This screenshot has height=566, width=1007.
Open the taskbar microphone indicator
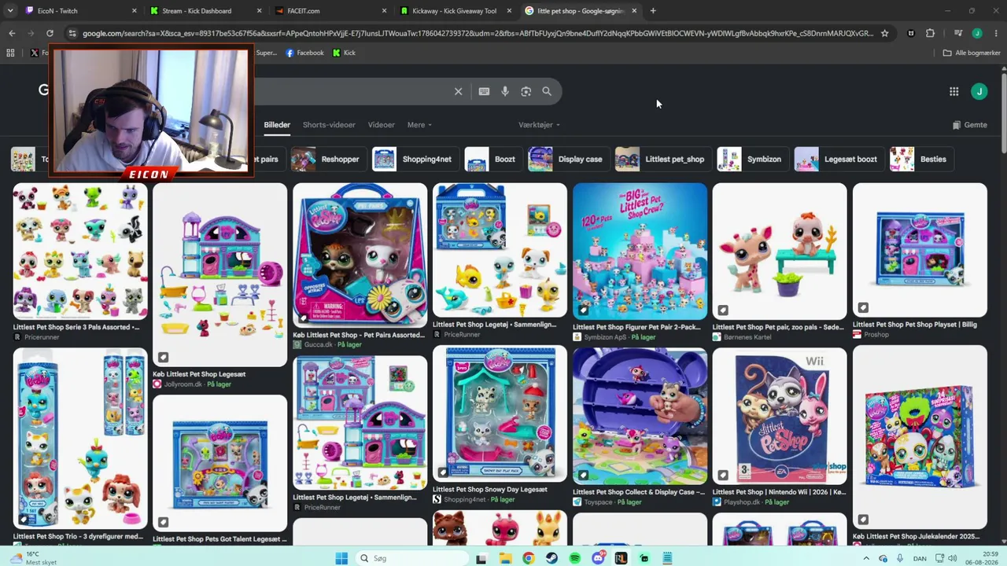pyautogui.click(x=900, y=558)
